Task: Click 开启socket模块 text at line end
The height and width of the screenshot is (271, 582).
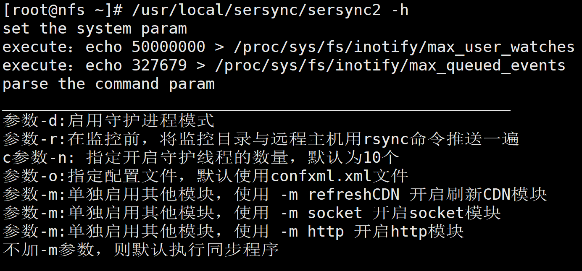Action: pyautogui.click(x=436, y=213)
